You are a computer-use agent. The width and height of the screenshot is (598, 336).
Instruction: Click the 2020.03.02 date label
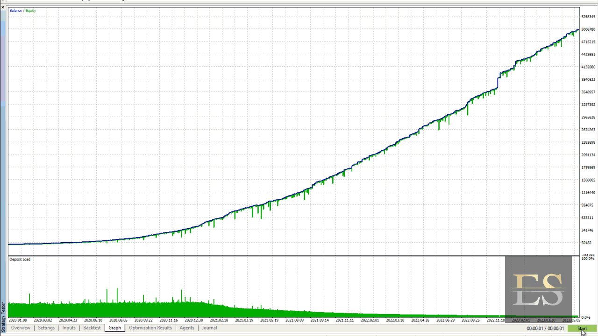coord(43,321)
